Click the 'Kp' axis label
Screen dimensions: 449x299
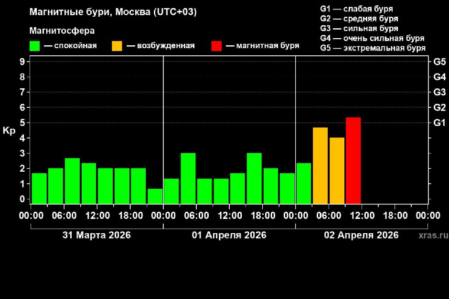[9, 131]
